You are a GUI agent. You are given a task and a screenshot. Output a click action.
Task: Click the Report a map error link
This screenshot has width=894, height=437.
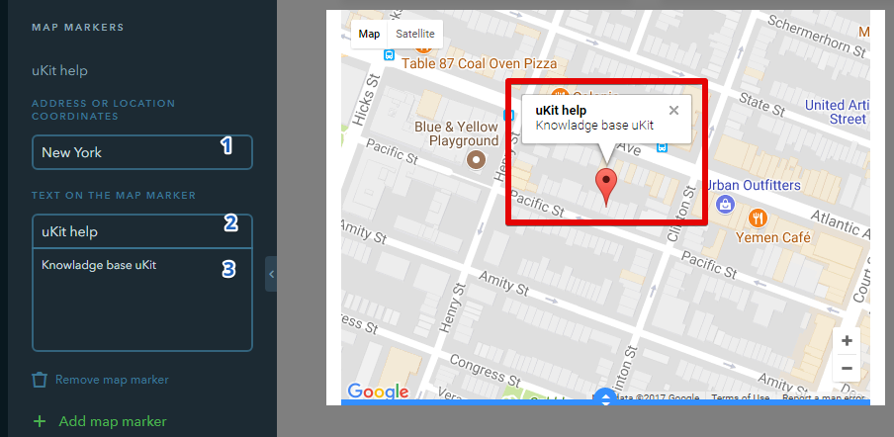[825, 397]
